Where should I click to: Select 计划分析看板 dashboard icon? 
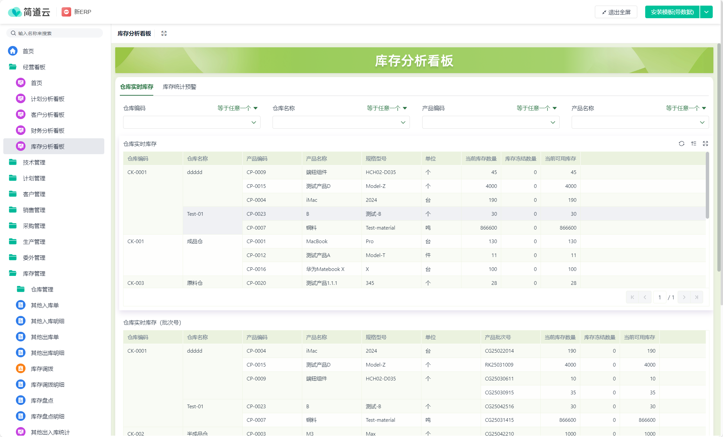click(20, 98)
